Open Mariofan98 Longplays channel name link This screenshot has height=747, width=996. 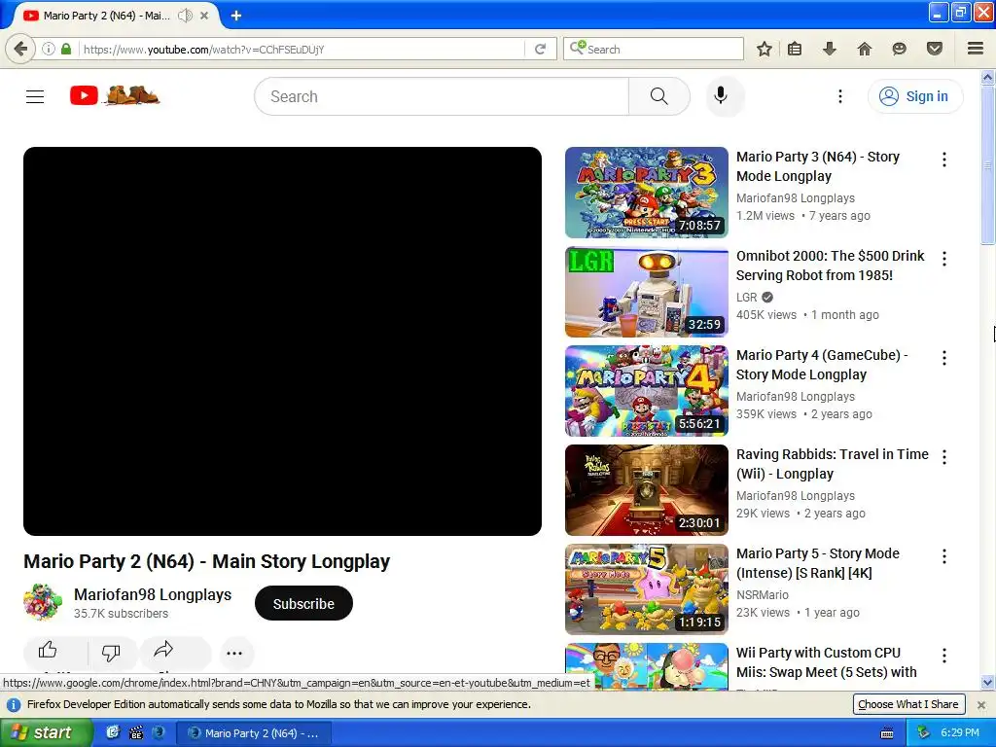[x=153, y=594]
